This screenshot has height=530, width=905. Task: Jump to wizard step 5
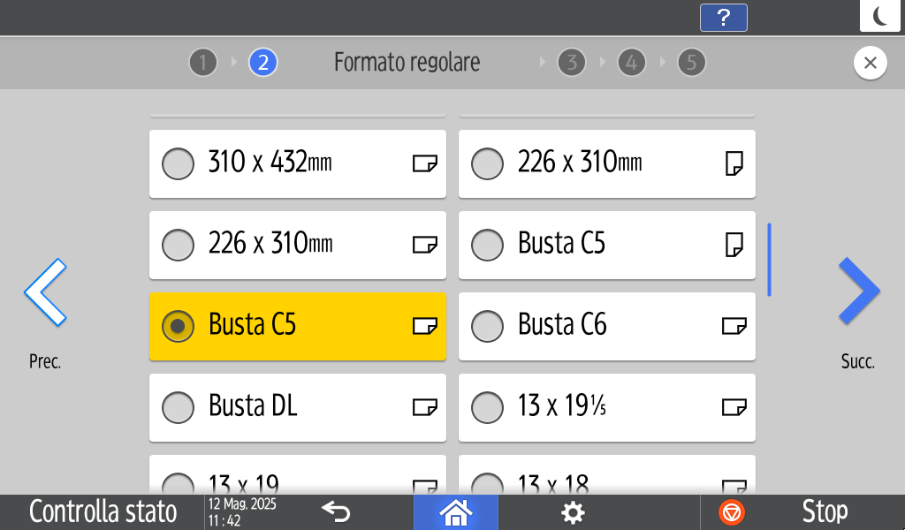tap(691, 63)
